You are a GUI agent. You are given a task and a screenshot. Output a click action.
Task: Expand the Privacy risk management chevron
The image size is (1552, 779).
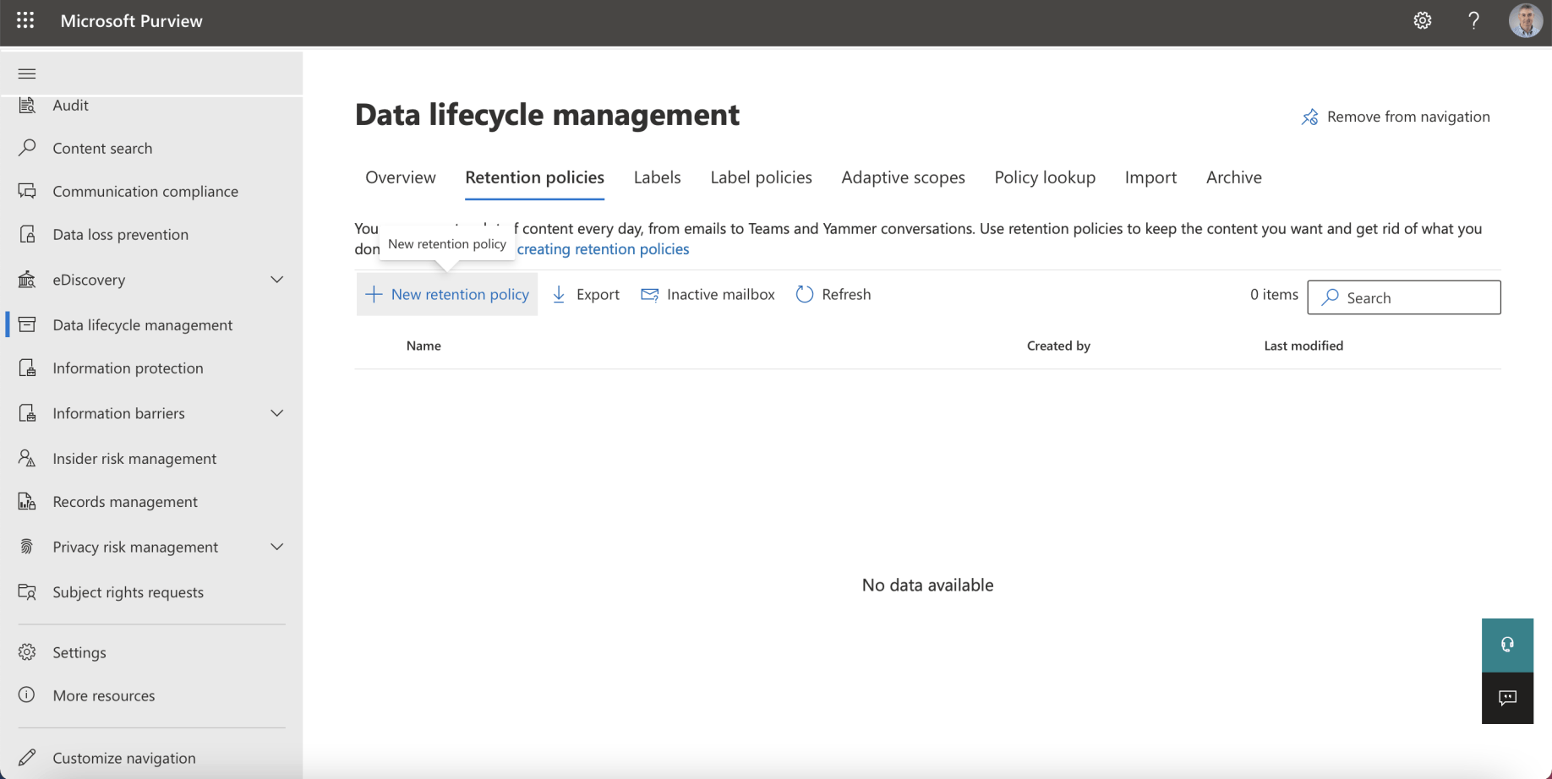pos(276,547)
